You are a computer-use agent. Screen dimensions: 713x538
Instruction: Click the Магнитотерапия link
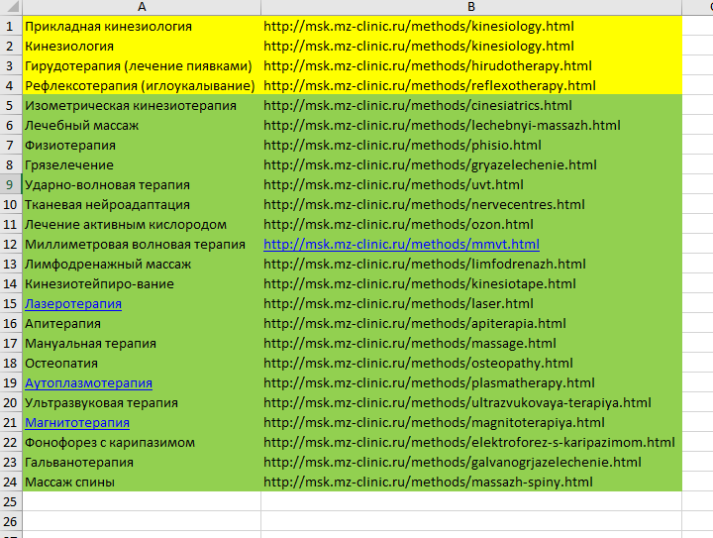[x=77, y=423]
